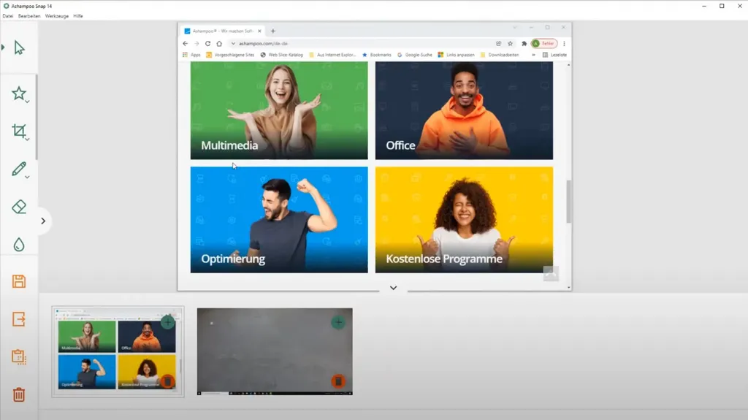Expand the left toolbar with chevron arrow
The height and width of the screenshot is (420, 748).
click(x=43, y=221)
